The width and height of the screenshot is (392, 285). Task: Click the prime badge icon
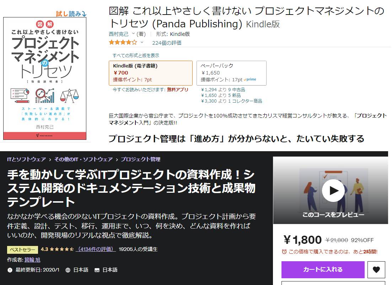(x=250, y=80)
